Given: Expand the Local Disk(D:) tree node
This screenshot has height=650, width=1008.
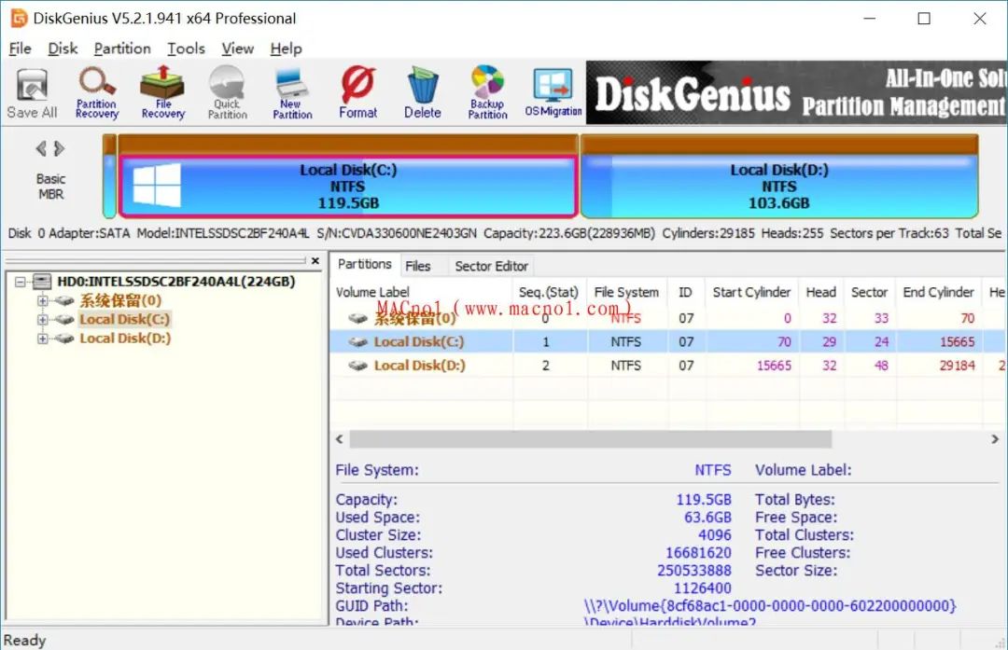Looking at the screenshot, I should click(x=42, y=338).
